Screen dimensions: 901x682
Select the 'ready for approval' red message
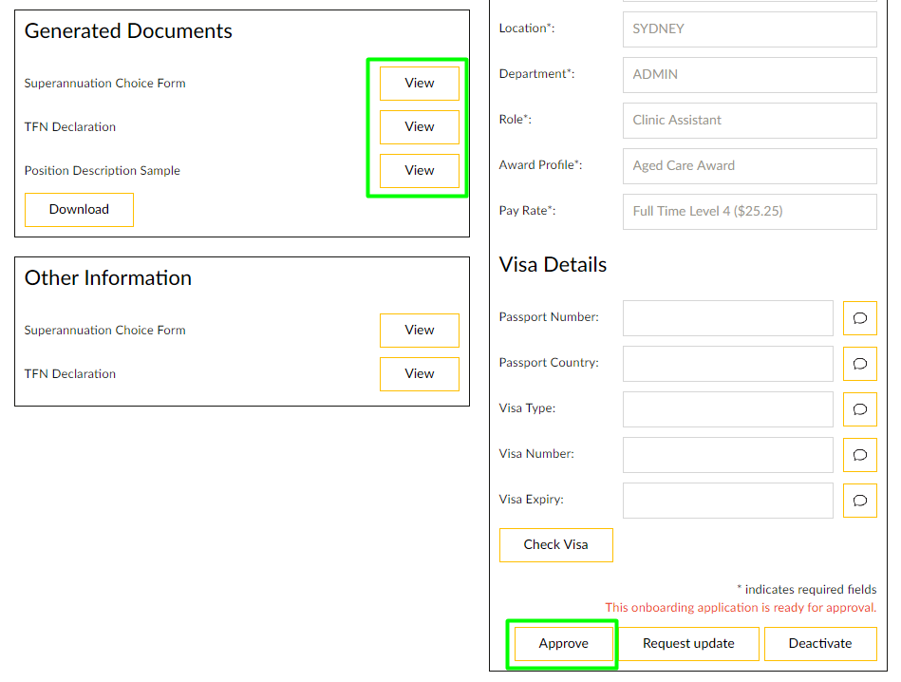click(741, 608)
